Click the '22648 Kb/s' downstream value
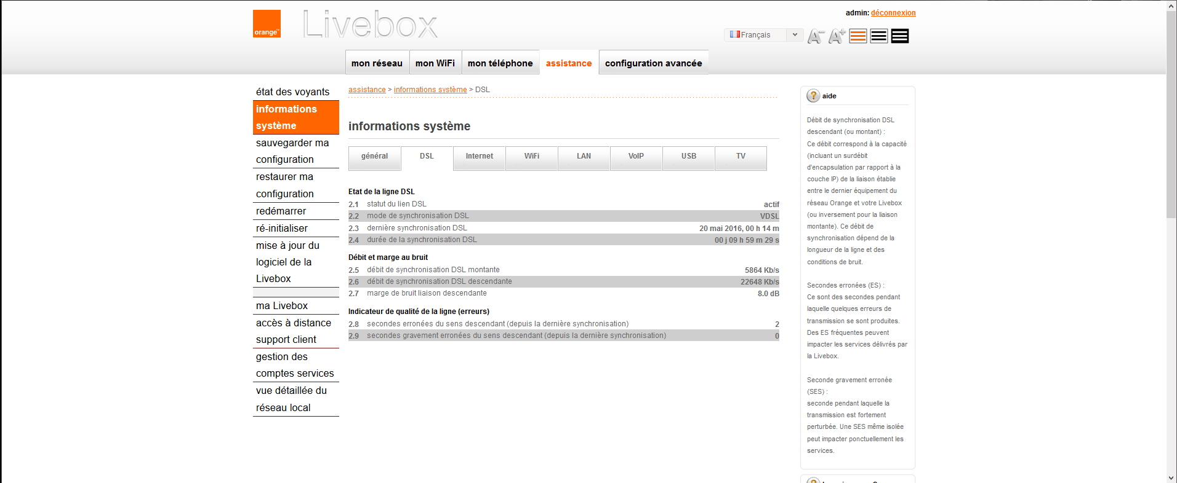1177x483 pixels. point(760,282)
